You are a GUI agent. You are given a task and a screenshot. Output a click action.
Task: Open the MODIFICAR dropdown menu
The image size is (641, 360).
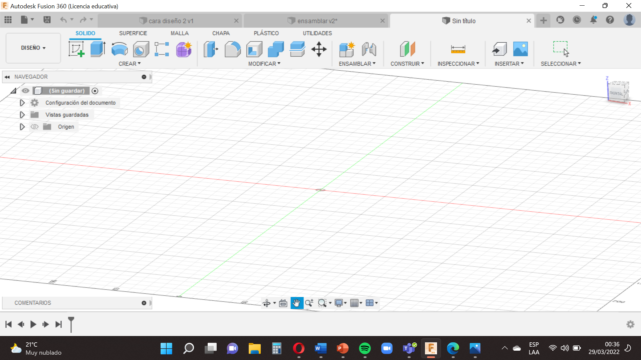coord(264,64)
